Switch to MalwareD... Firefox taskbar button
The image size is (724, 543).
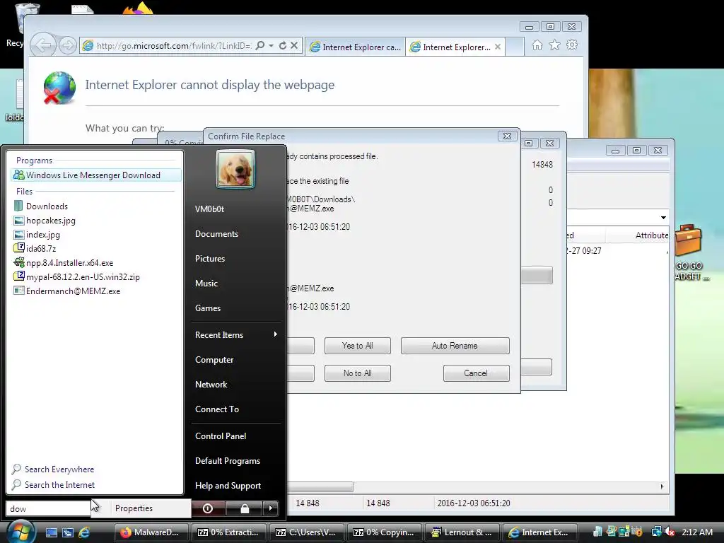(x=153, y=532)
